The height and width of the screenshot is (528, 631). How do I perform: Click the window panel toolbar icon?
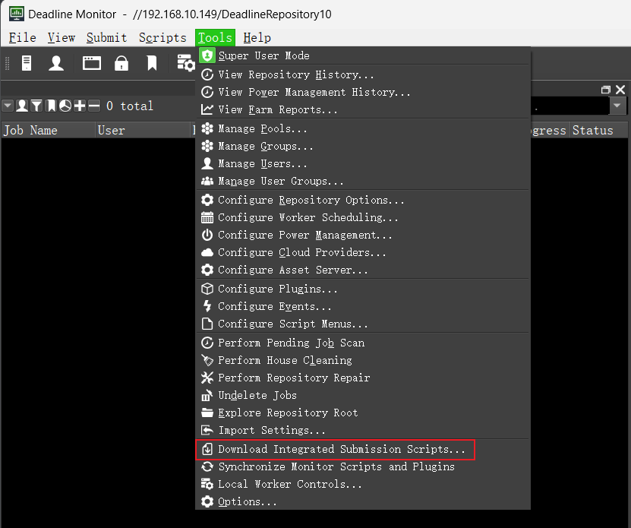click(92, 63)
